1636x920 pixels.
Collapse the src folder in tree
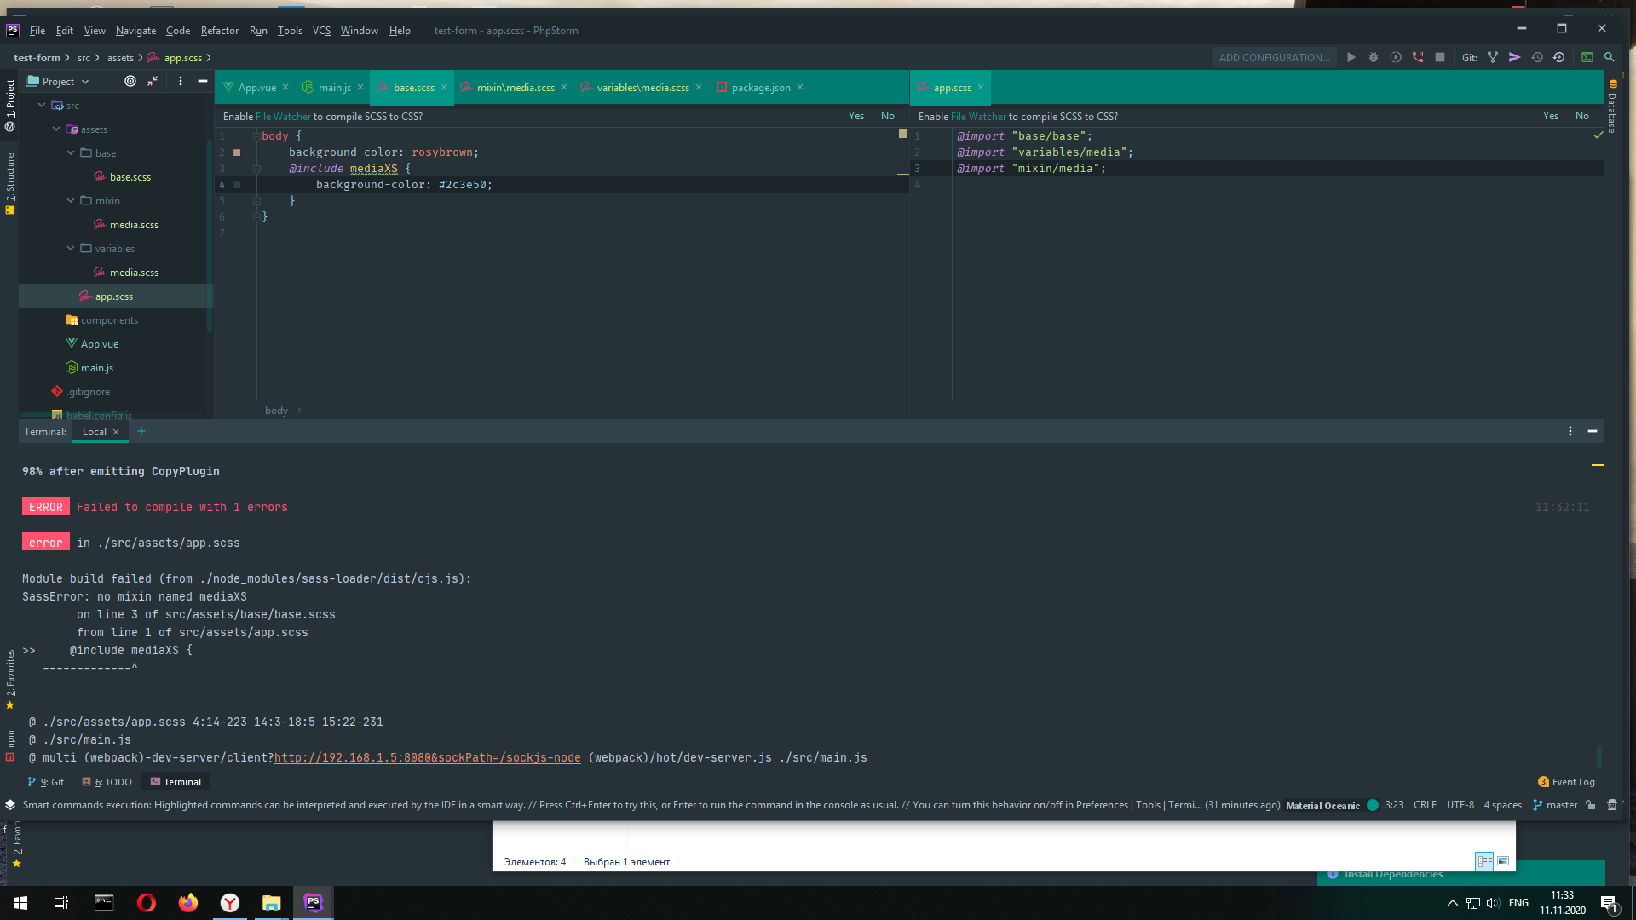(42, 106)
